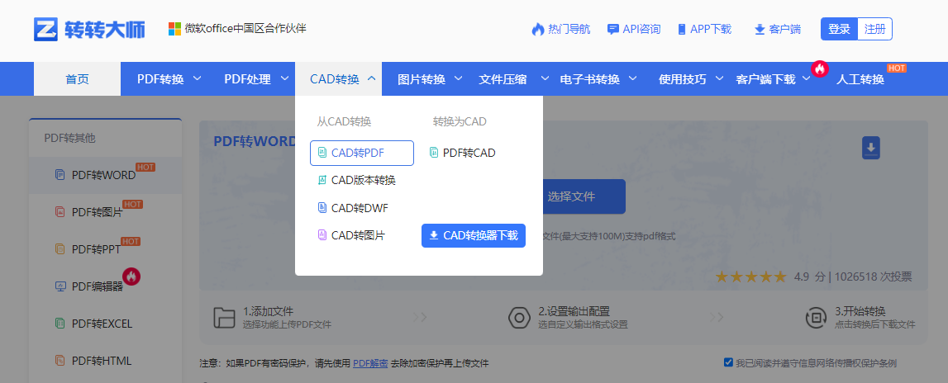Viewport: 948px width, 383px height.
Task: Expand the PDF处理 chevron
Action: 284,78
